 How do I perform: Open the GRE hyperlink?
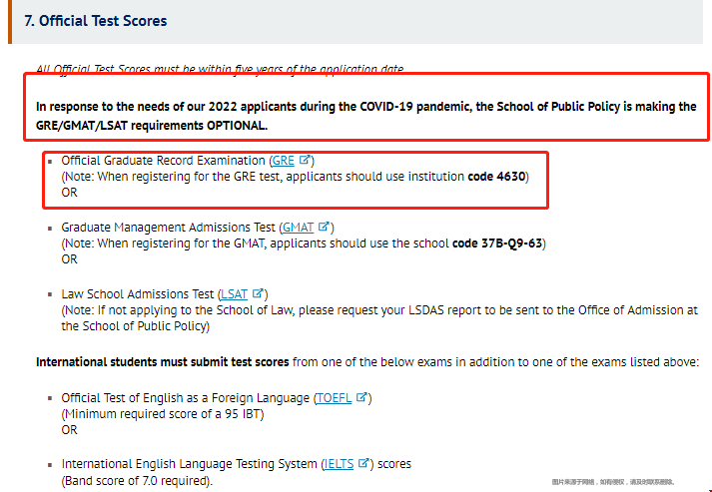(x=283, y=161)
